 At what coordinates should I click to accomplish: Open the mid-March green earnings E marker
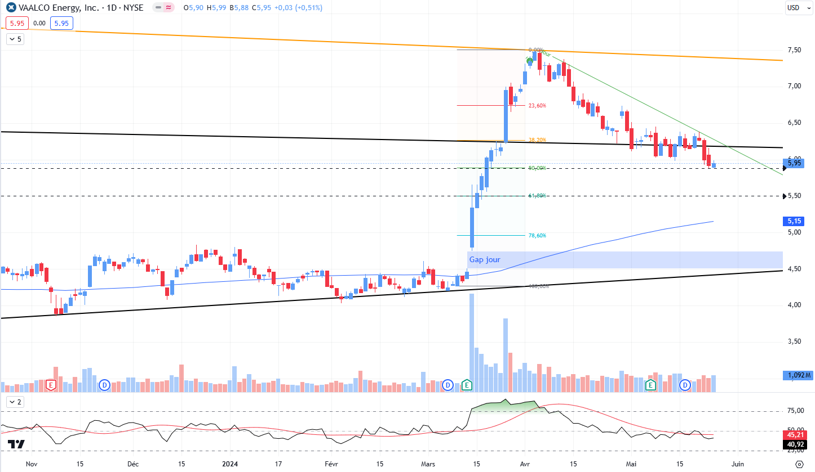[467, 385]
